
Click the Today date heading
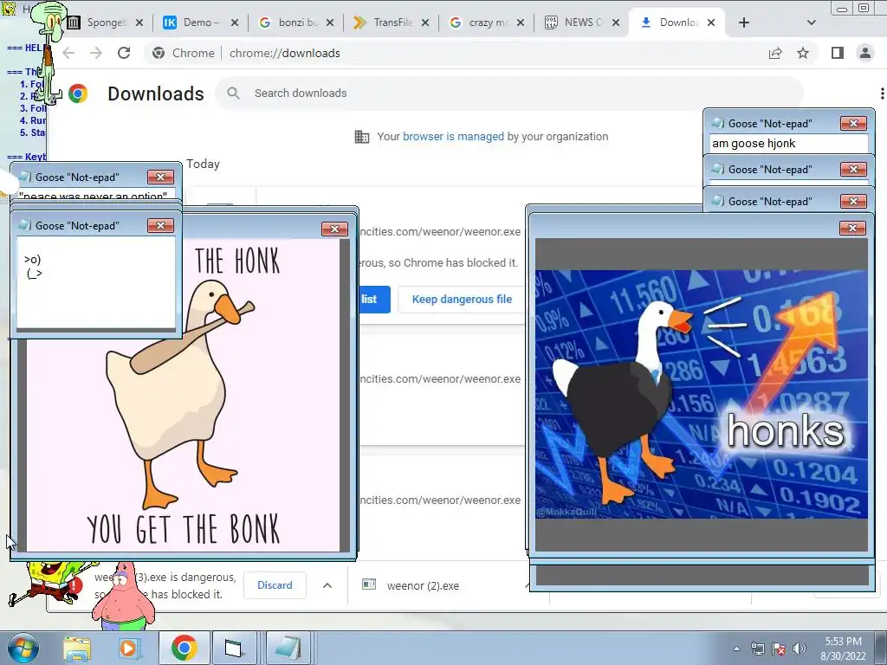[x=203, y=164]
